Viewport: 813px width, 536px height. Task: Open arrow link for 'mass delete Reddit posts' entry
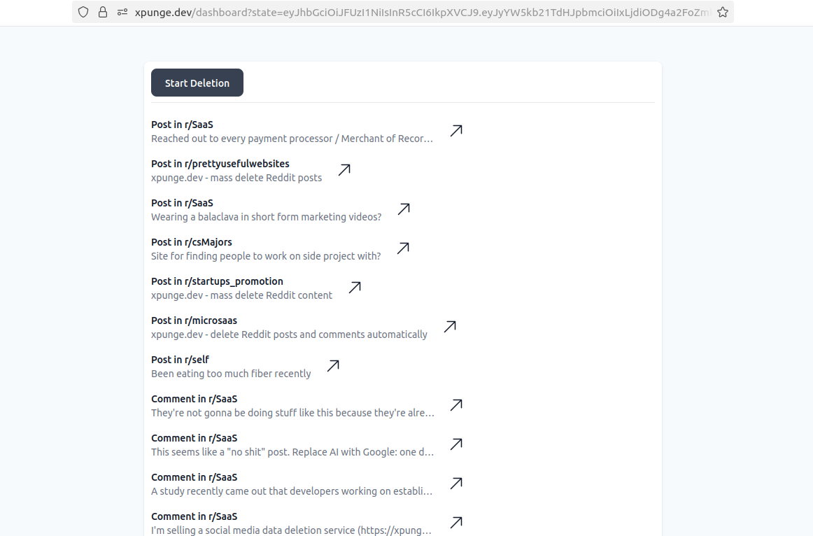pyautogui.click(x=344, y=170)
